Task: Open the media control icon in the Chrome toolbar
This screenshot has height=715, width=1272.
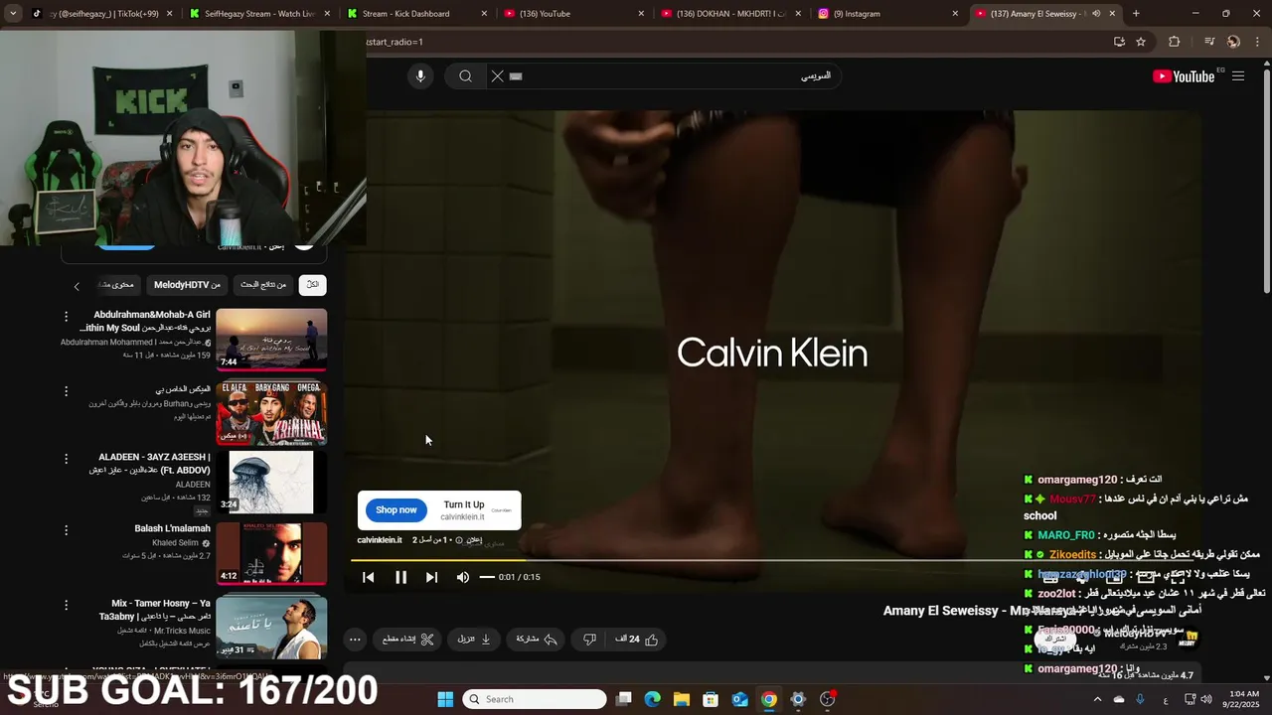Action: pyautogui.click(x=1209, y=42)
